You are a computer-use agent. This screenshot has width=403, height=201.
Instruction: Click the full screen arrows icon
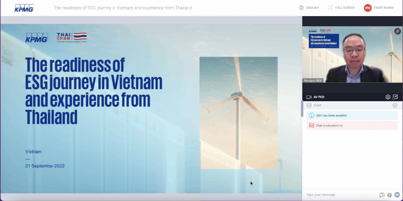pyautogui.click(x=330, y=8)
